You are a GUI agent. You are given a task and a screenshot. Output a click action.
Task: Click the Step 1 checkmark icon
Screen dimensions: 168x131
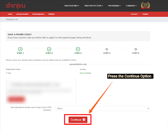point(20,49)
